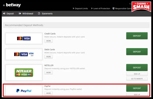This screenshot has width=153, height=99.
Task: Open the Responsible Gaming link
Action: 122,8
